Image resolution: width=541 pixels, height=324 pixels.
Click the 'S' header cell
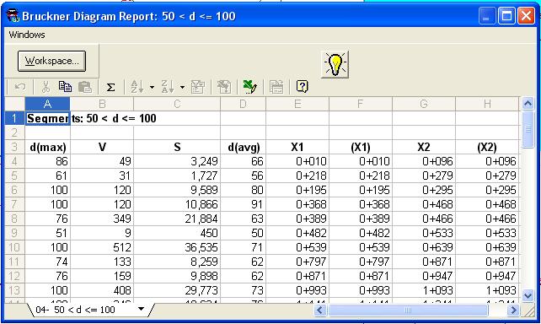coord(177,147)
